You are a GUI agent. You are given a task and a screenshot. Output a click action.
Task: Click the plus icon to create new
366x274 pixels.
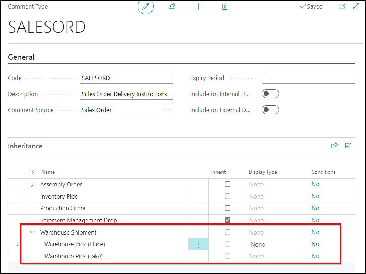(x=198, y=6)
